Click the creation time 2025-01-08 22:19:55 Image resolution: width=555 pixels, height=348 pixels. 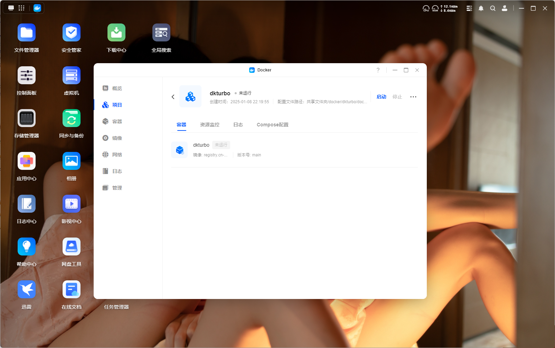(250, 102)
